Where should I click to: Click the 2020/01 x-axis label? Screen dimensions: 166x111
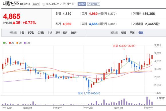[x=88, y=108]
